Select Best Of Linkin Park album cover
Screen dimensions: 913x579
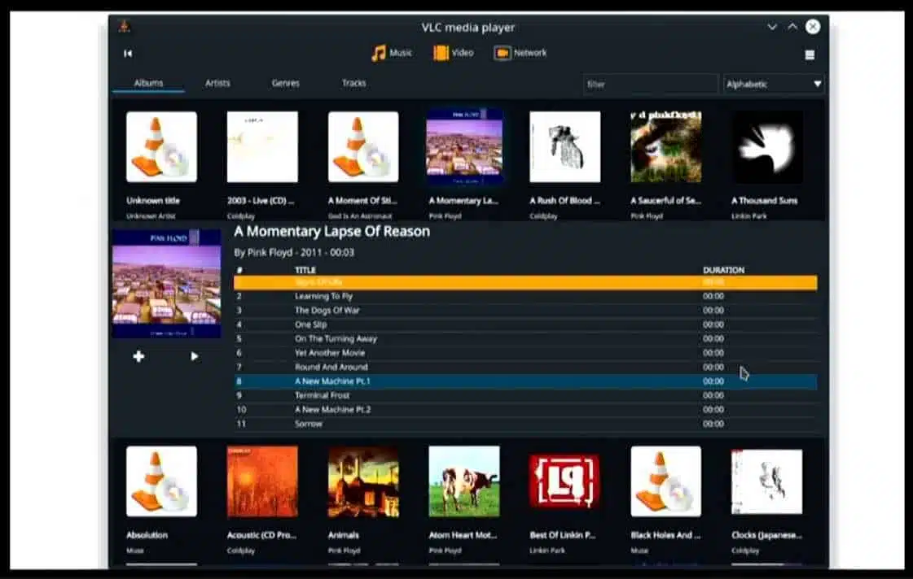point(564,481)
